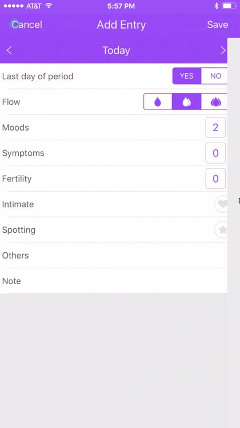Select the medium flow double drop icon
Image resolution: width=240 pixels, height=428 pixels.
pyautogui.click(x=186, y=102)
